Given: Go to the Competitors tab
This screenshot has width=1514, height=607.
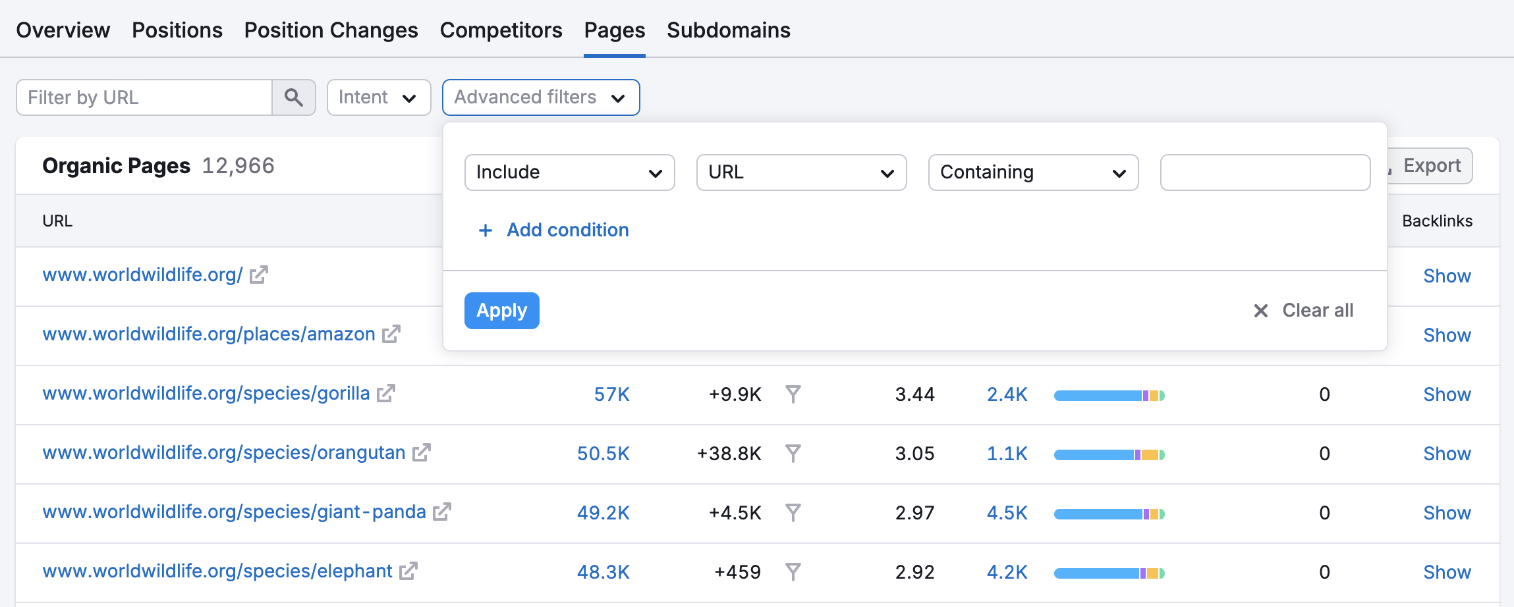Looking at the screenshot, I should 501,30.
